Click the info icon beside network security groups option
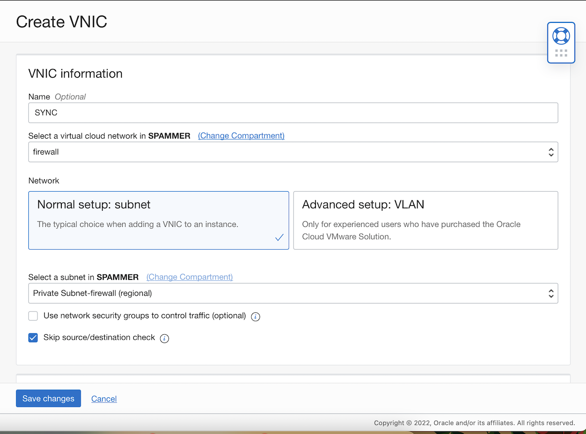Screen dimensions: 586x434 coord(255,316)
